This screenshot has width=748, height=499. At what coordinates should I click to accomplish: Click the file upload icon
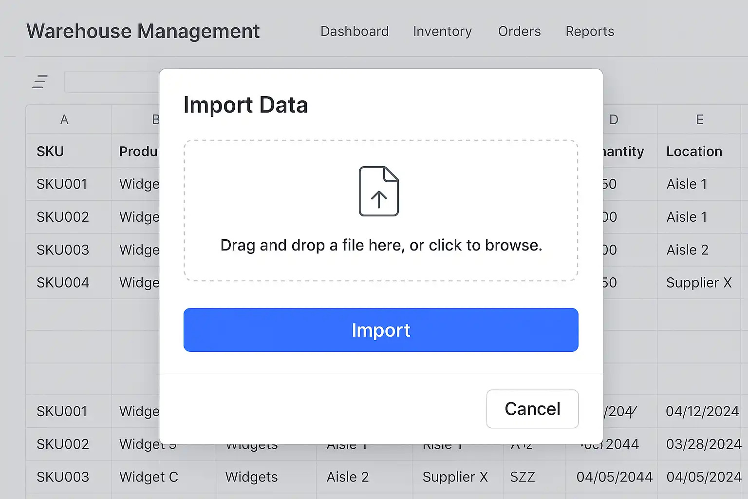[x=378, y=191]
